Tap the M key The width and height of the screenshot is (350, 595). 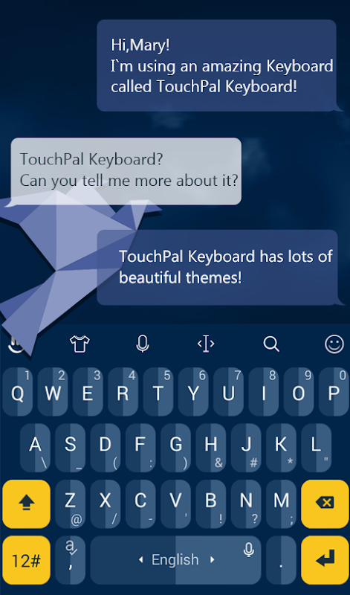281,504
